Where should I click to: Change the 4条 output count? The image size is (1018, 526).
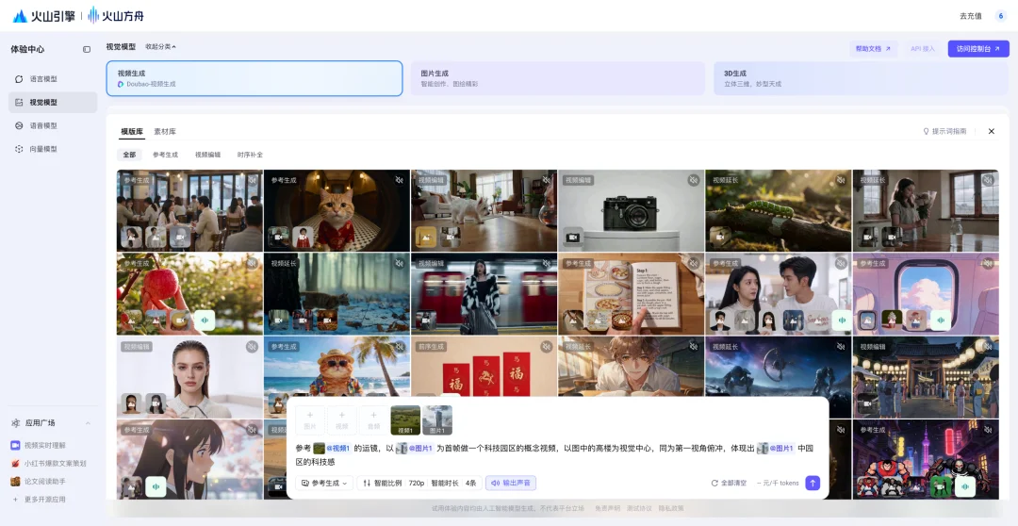point(470,484)
